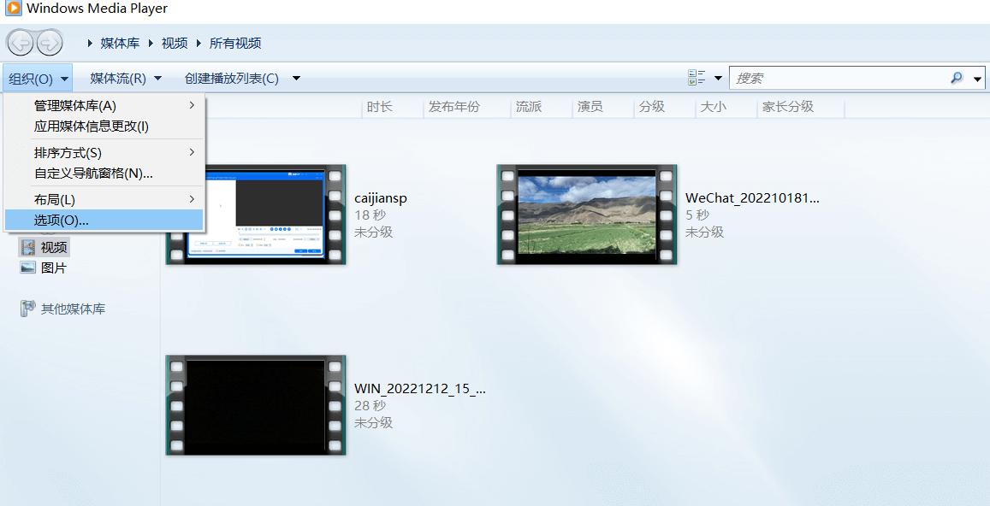Viewport: 990px width, 506px height.
Task: Open the 媒体流 menu
Action: 119,77
